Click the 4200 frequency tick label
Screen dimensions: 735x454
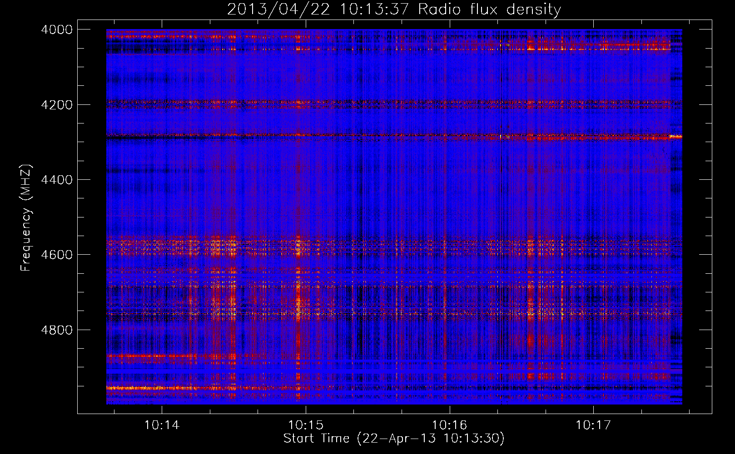[x=56, y=105]
